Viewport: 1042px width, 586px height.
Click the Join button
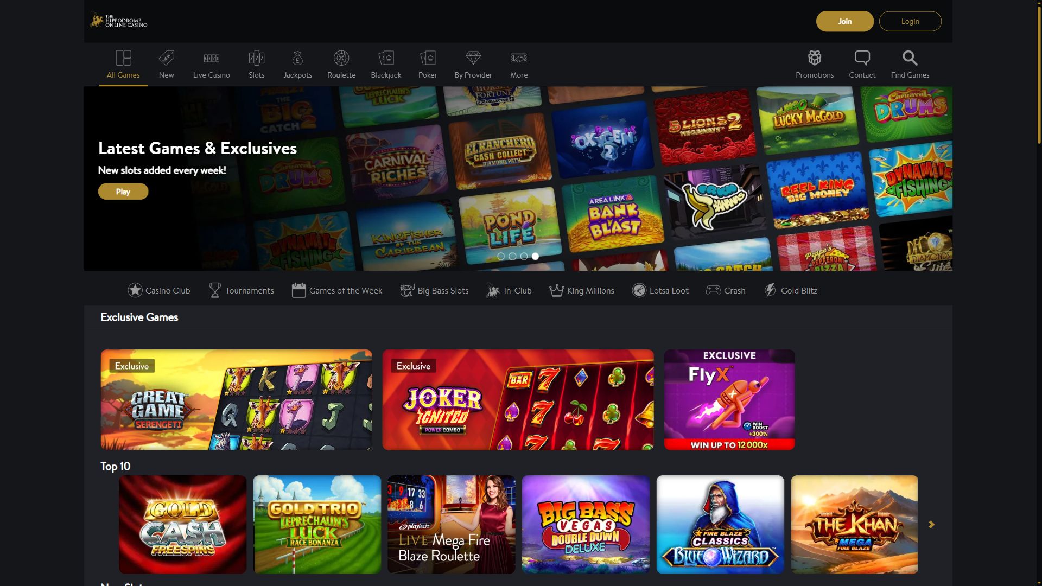[x=845, y=21]
